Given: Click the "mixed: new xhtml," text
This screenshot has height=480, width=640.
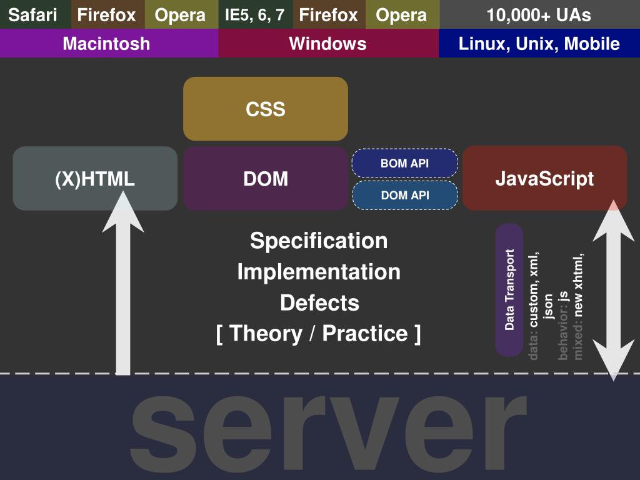Looking at the screenshot, I should pyautogui.click(x=578, y=306).
